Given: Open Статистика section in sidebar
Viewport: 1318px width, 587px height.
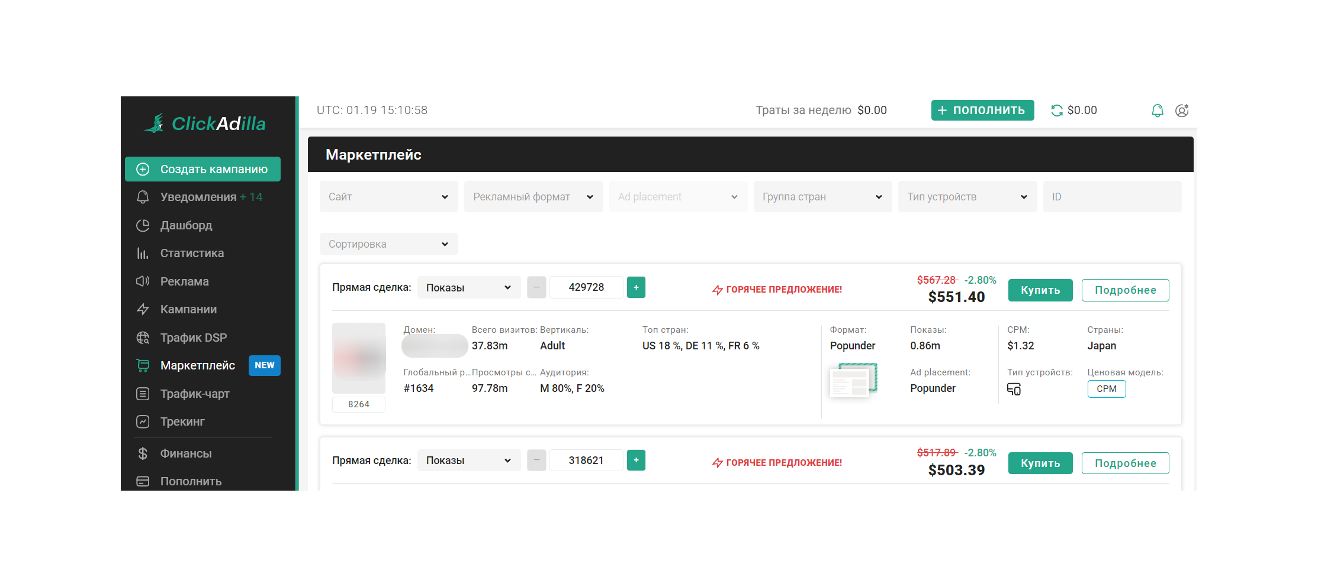Looking at the screenshot, I should point(192,253).
